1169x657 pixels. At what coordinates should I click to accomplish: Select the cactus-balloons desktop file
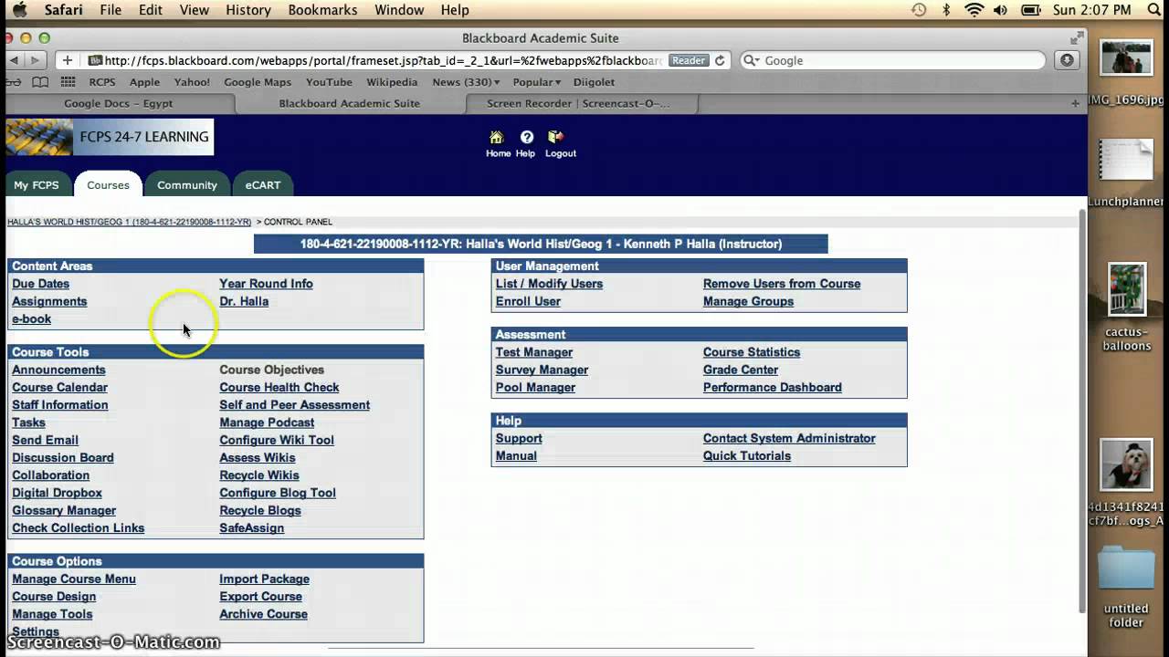[x=1127, y=290]
